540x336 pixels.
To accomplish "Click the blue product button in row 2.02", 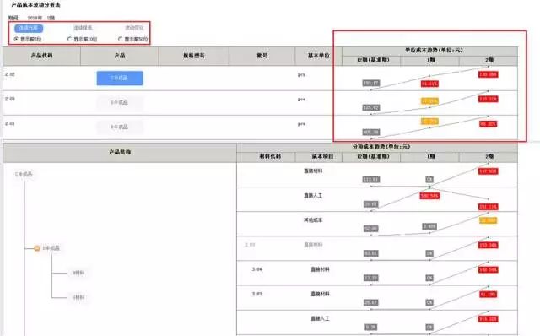I will (x=120, y=78).
